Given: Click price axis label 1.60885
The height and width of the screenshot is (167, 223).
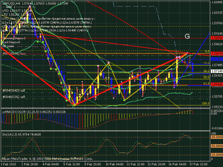Looking at the screenshot, I should 217,2.
